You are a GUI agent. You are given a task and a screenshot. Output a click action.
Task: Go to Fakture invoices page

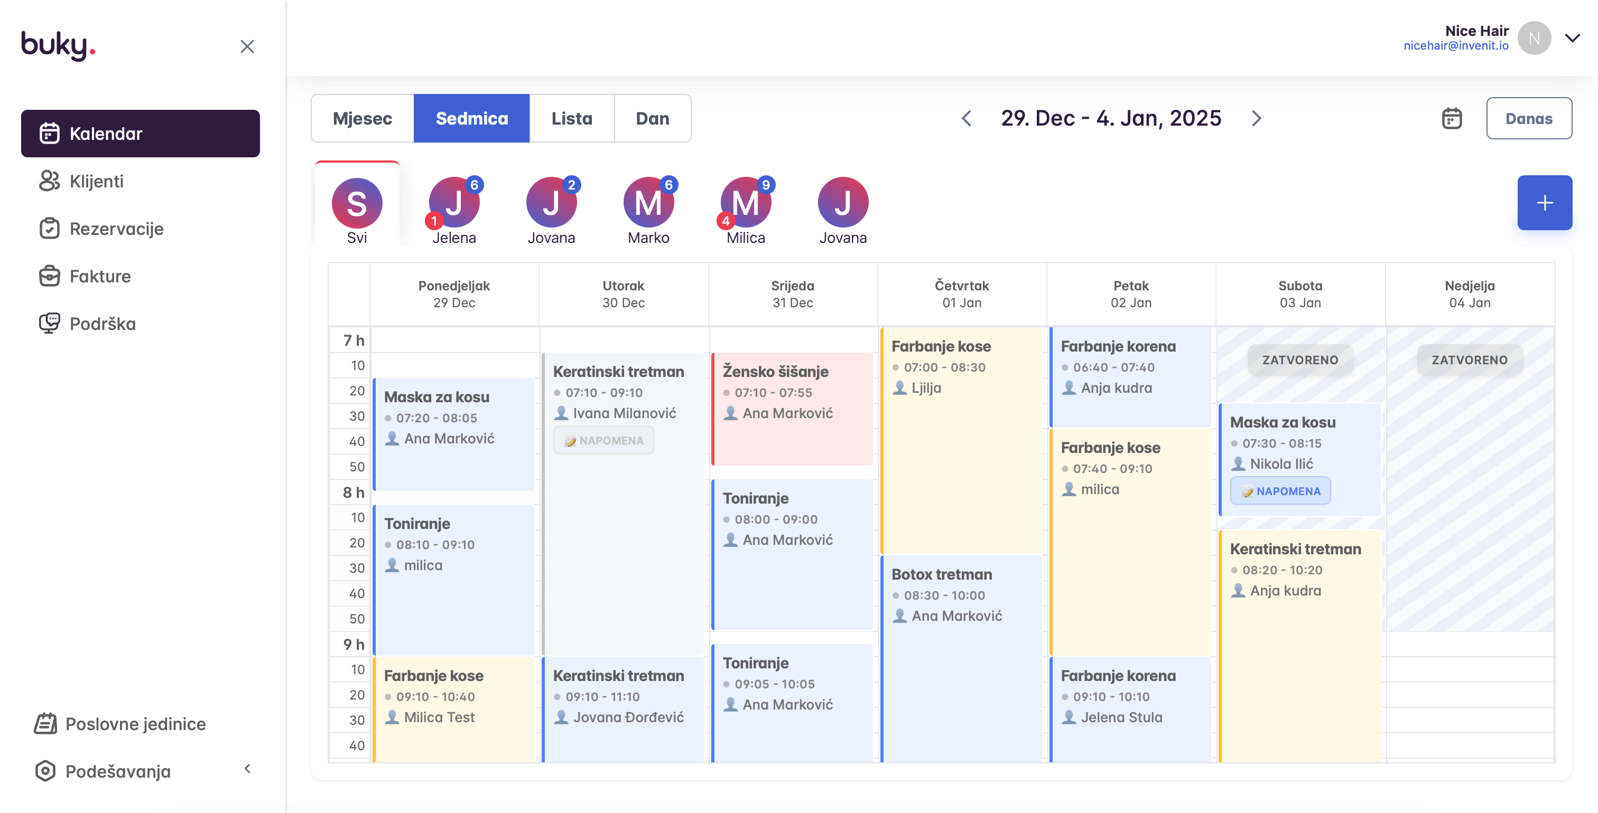click(x=100, y=277)
